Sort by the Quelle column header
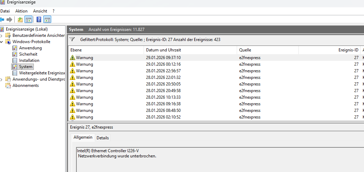 pyautogui.click(x=268, y=50)
